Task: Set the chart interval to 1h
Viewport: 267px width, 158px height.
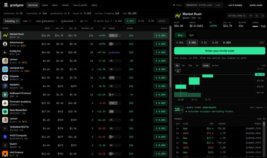Action: [x=197, y=65]
